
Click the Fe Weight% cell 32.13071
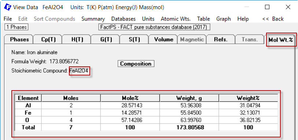[x=248, y=113]
